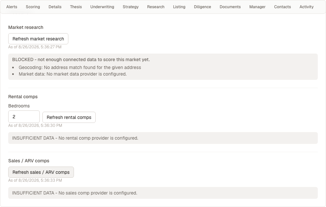Open the Documents tab
Image resolution: width=326 pixels, height=207 pixels.
pyautogui.click(x=230, y=7)
